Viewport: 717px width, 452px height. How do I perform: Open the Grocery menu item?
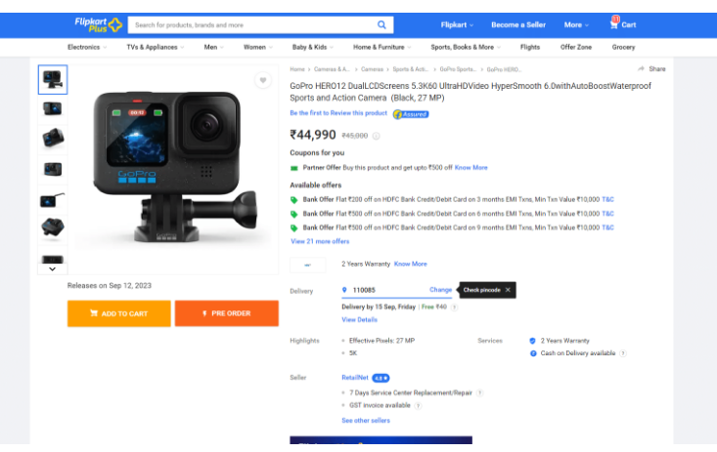click(623, 47)
